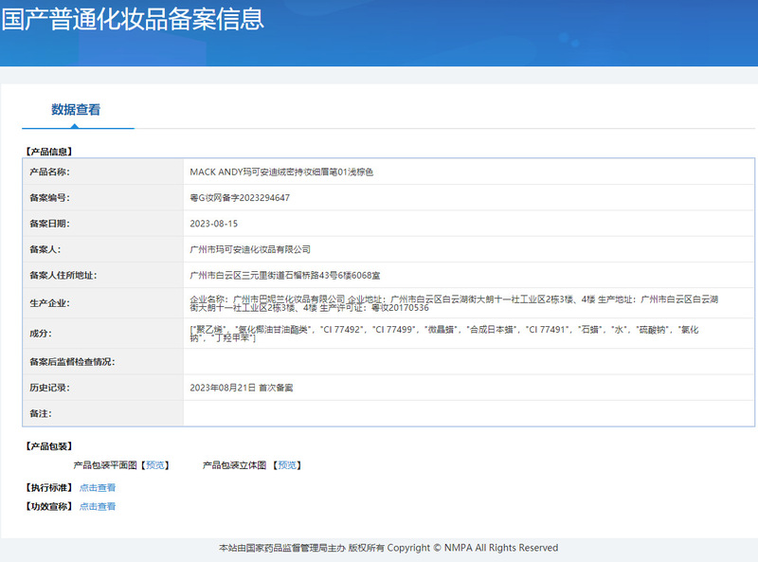This screenshot has width=758, height=562.
Task: Click the 【产品包装】 section heading
Action: (x=48, y=446)
